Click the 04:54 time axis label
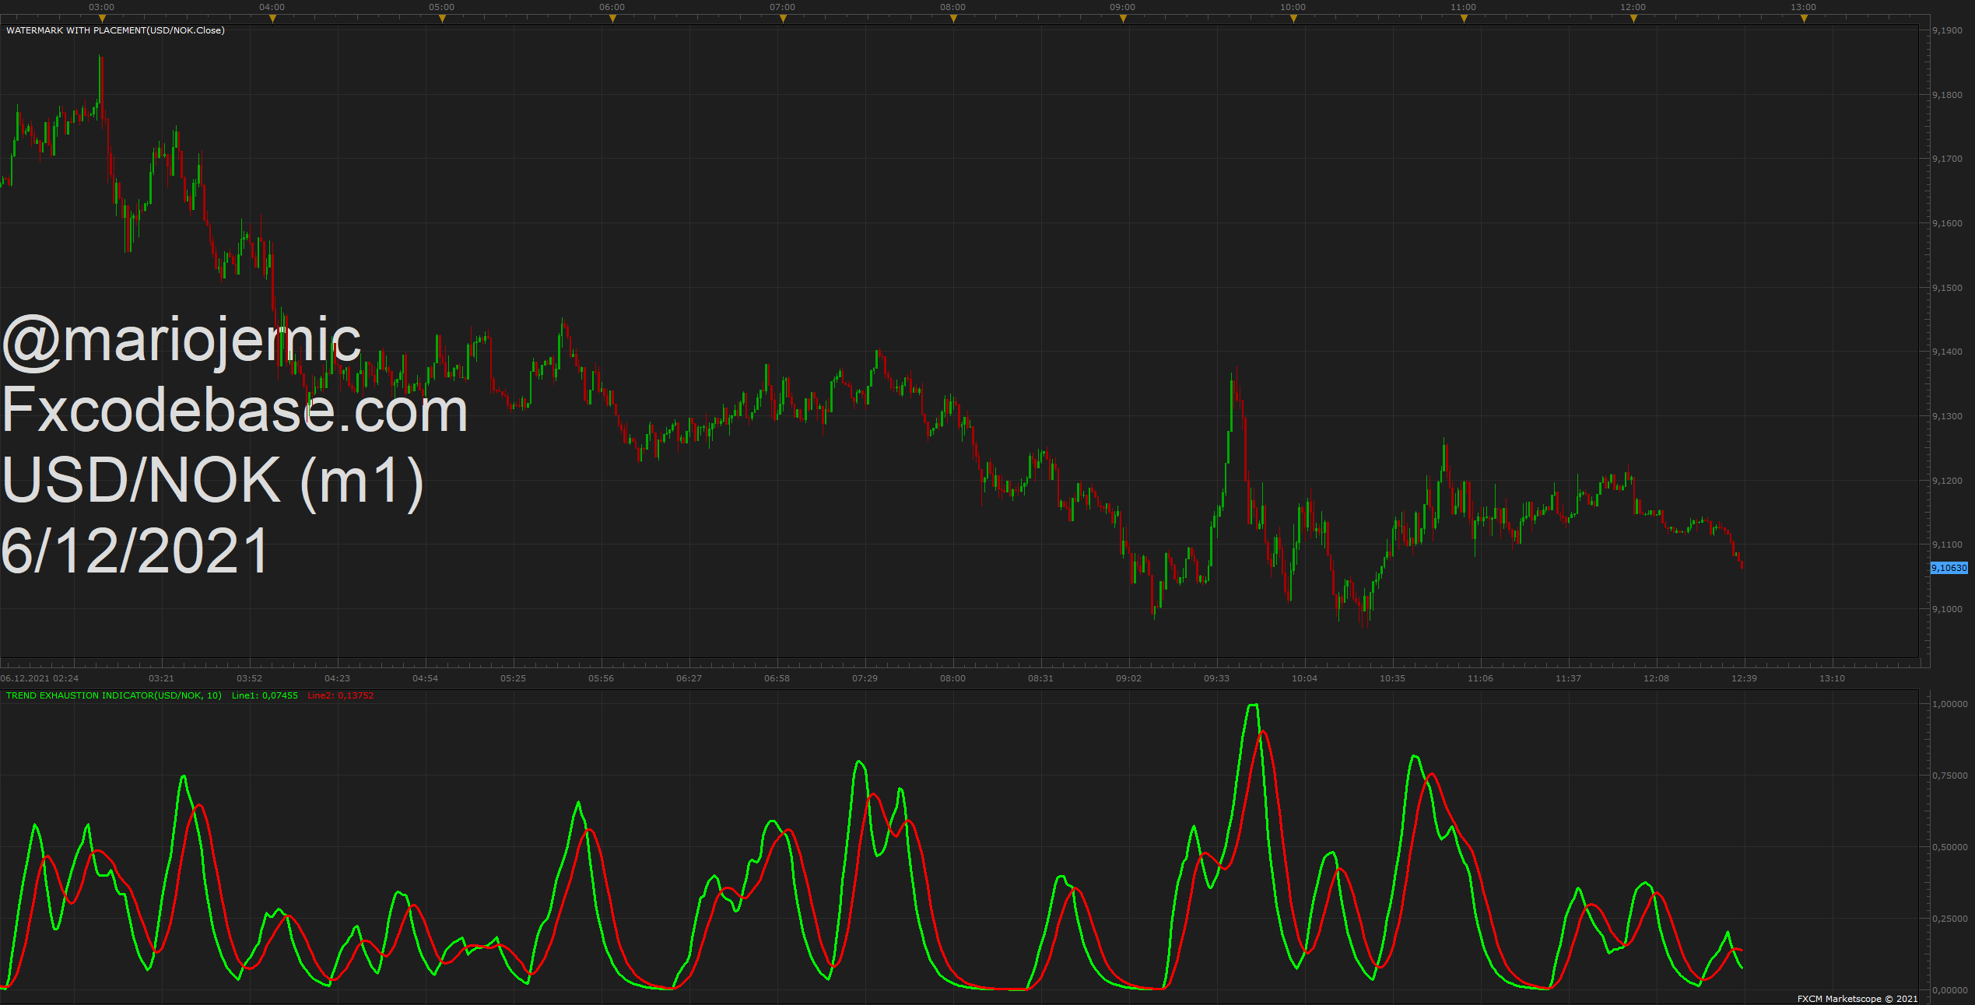1975x1005 pixels. [x=425, y=678]
